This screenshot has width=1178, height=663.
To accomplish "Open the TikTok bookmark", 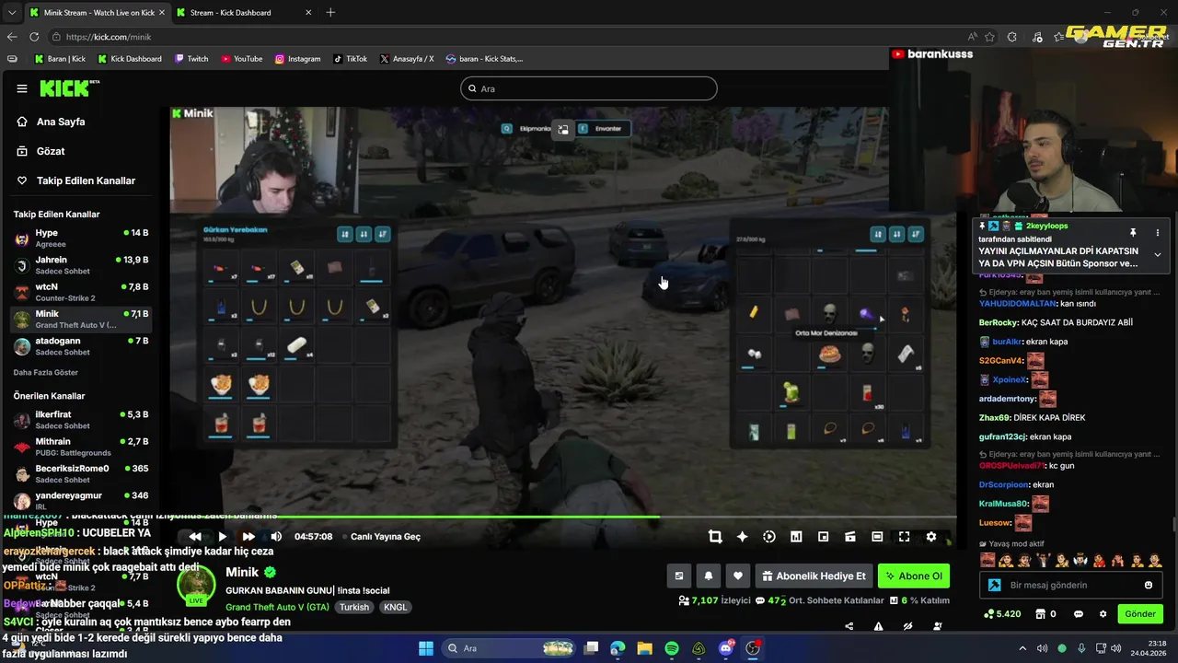I will coord(350,59).
